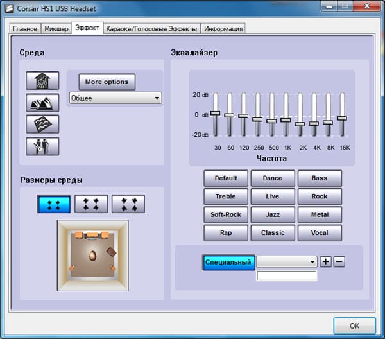Add equalizer preset with plus icon

(x=325, y=261)
